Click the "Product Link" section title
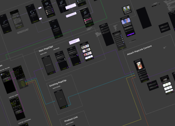This screenshot has height=126, width=175. [x=71, y=119]
